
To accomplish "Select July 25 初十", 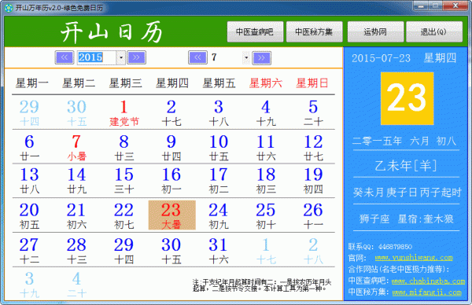I will click(x=266, y=215).
